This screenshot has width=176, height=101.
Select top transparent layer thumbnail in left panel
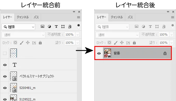[14, 53]
